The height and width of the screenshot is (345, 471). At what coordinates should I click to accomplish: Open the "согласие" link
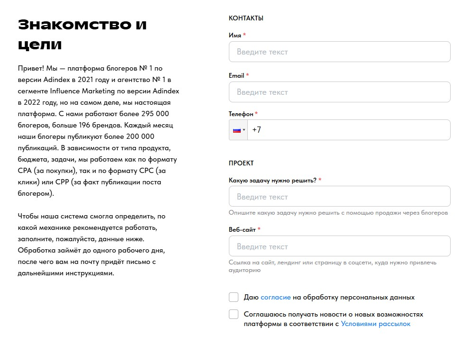[275, 297]
